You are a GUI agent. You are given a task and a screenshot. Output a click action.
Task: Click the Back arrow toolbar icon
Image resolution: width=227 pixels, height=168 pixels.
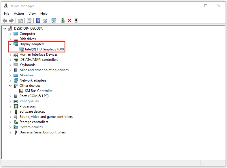point(5,20)
